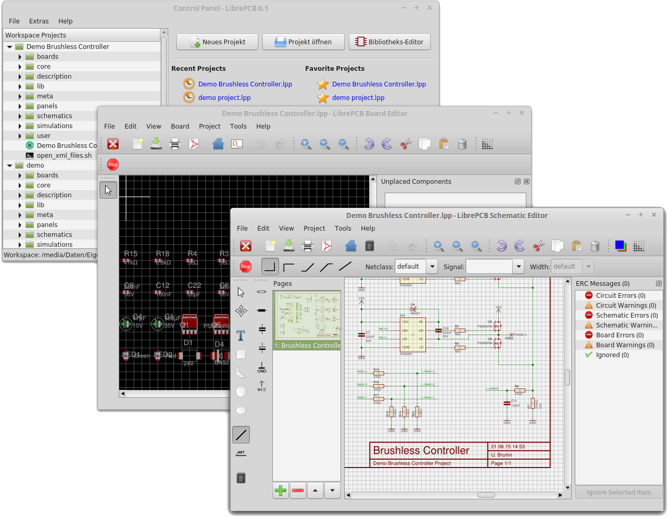Viewport: 668px width, 517px height.
Task: Select the Text tool in schematic editor
Action: click(x=241, y=336)
